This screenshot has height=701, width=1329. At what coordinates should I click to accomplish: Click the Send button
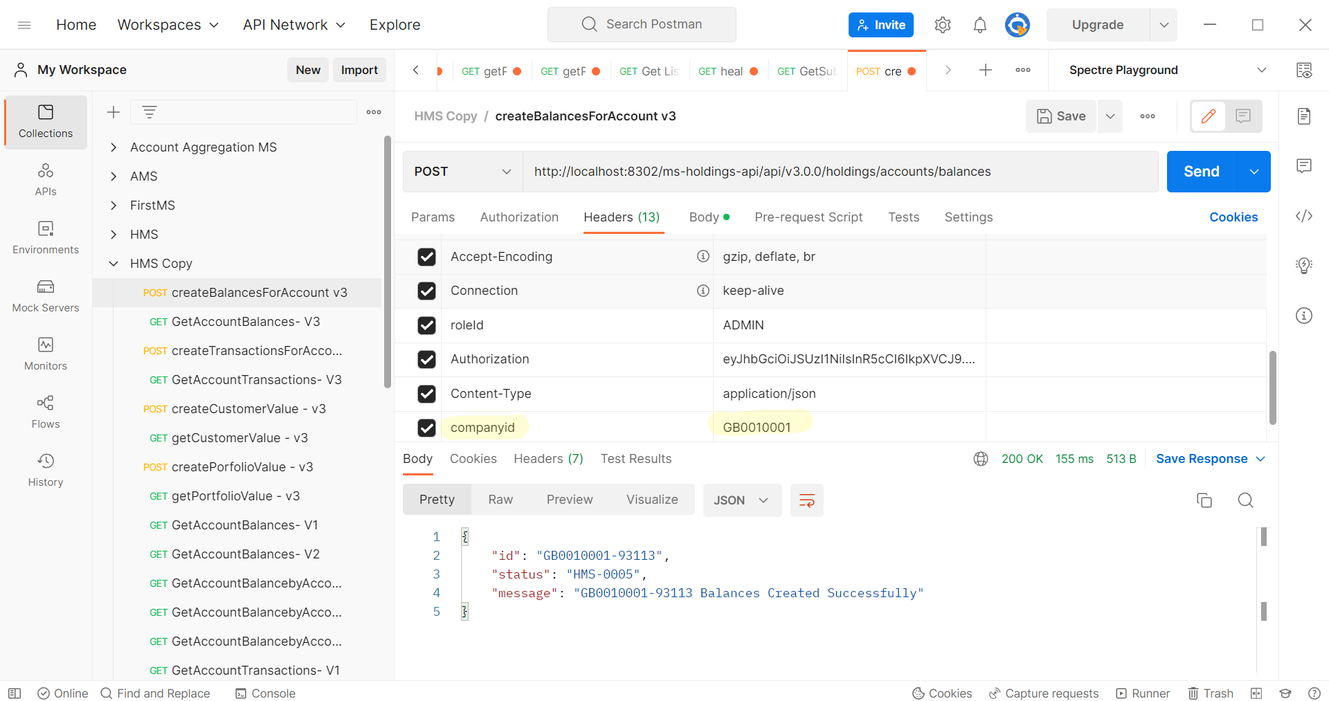(x=1201, y=172)
